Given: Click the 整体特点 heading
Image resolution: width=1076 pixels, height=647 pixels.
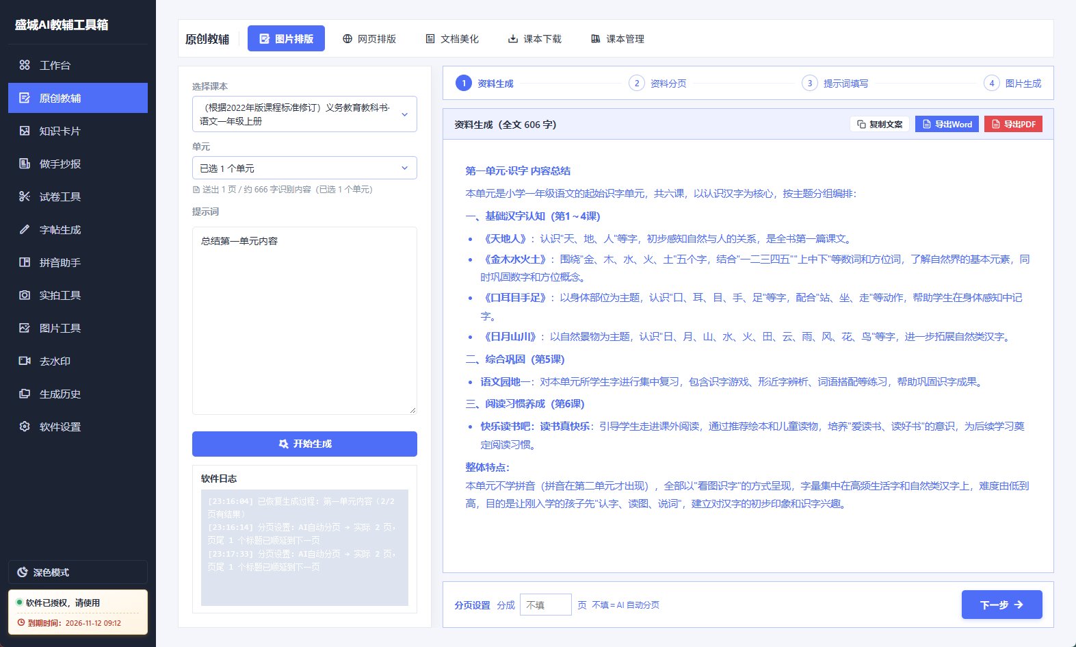Looking at the screenshot, I should coord(487,467).
